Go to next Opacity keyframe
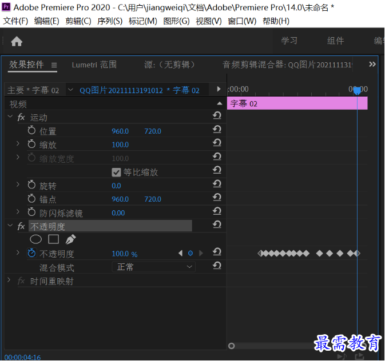This screenshot has width=385, height=361. coord(201,253)
